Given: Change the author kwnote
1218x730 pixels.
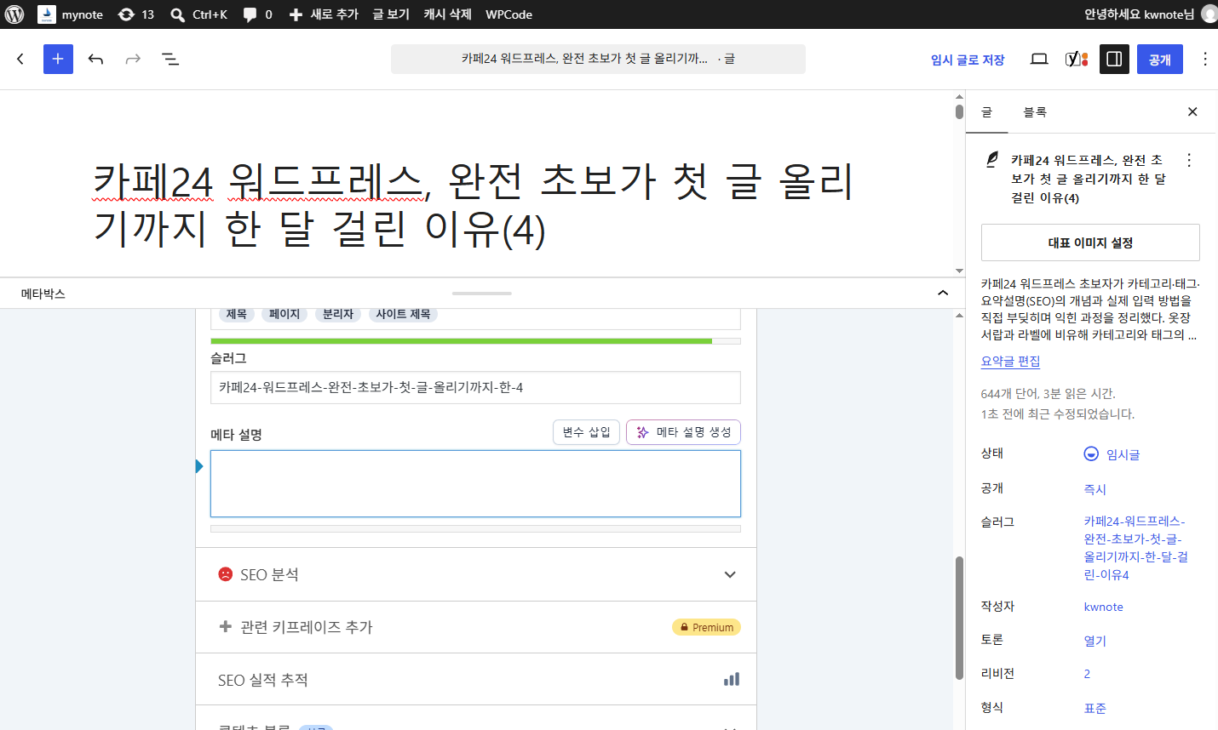Looking at the screenshot, I should [x=1103, y=607].
